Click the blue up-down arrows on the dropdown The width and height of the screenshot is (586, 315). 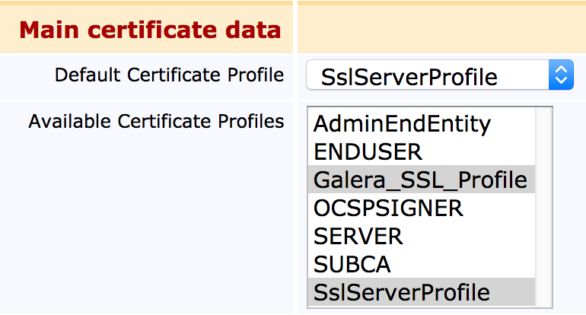tap(560, 76)
